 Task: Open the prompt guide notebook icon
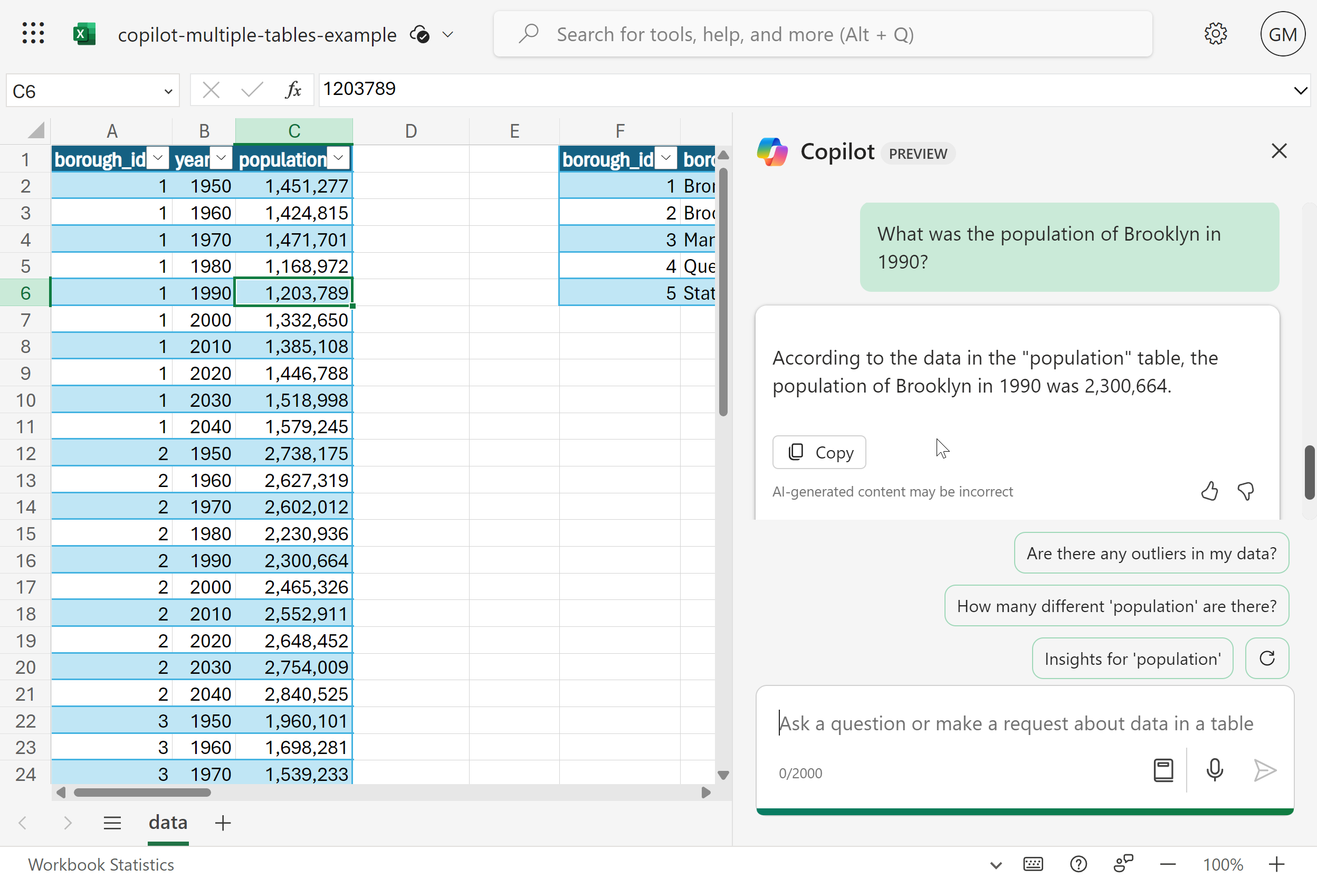[x=1163, y=770]
